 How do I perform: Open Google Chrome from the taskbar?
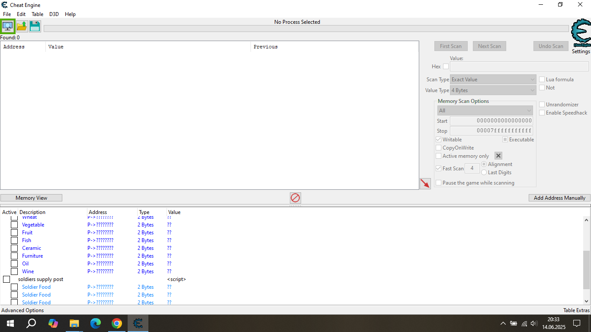pos(117,323)
